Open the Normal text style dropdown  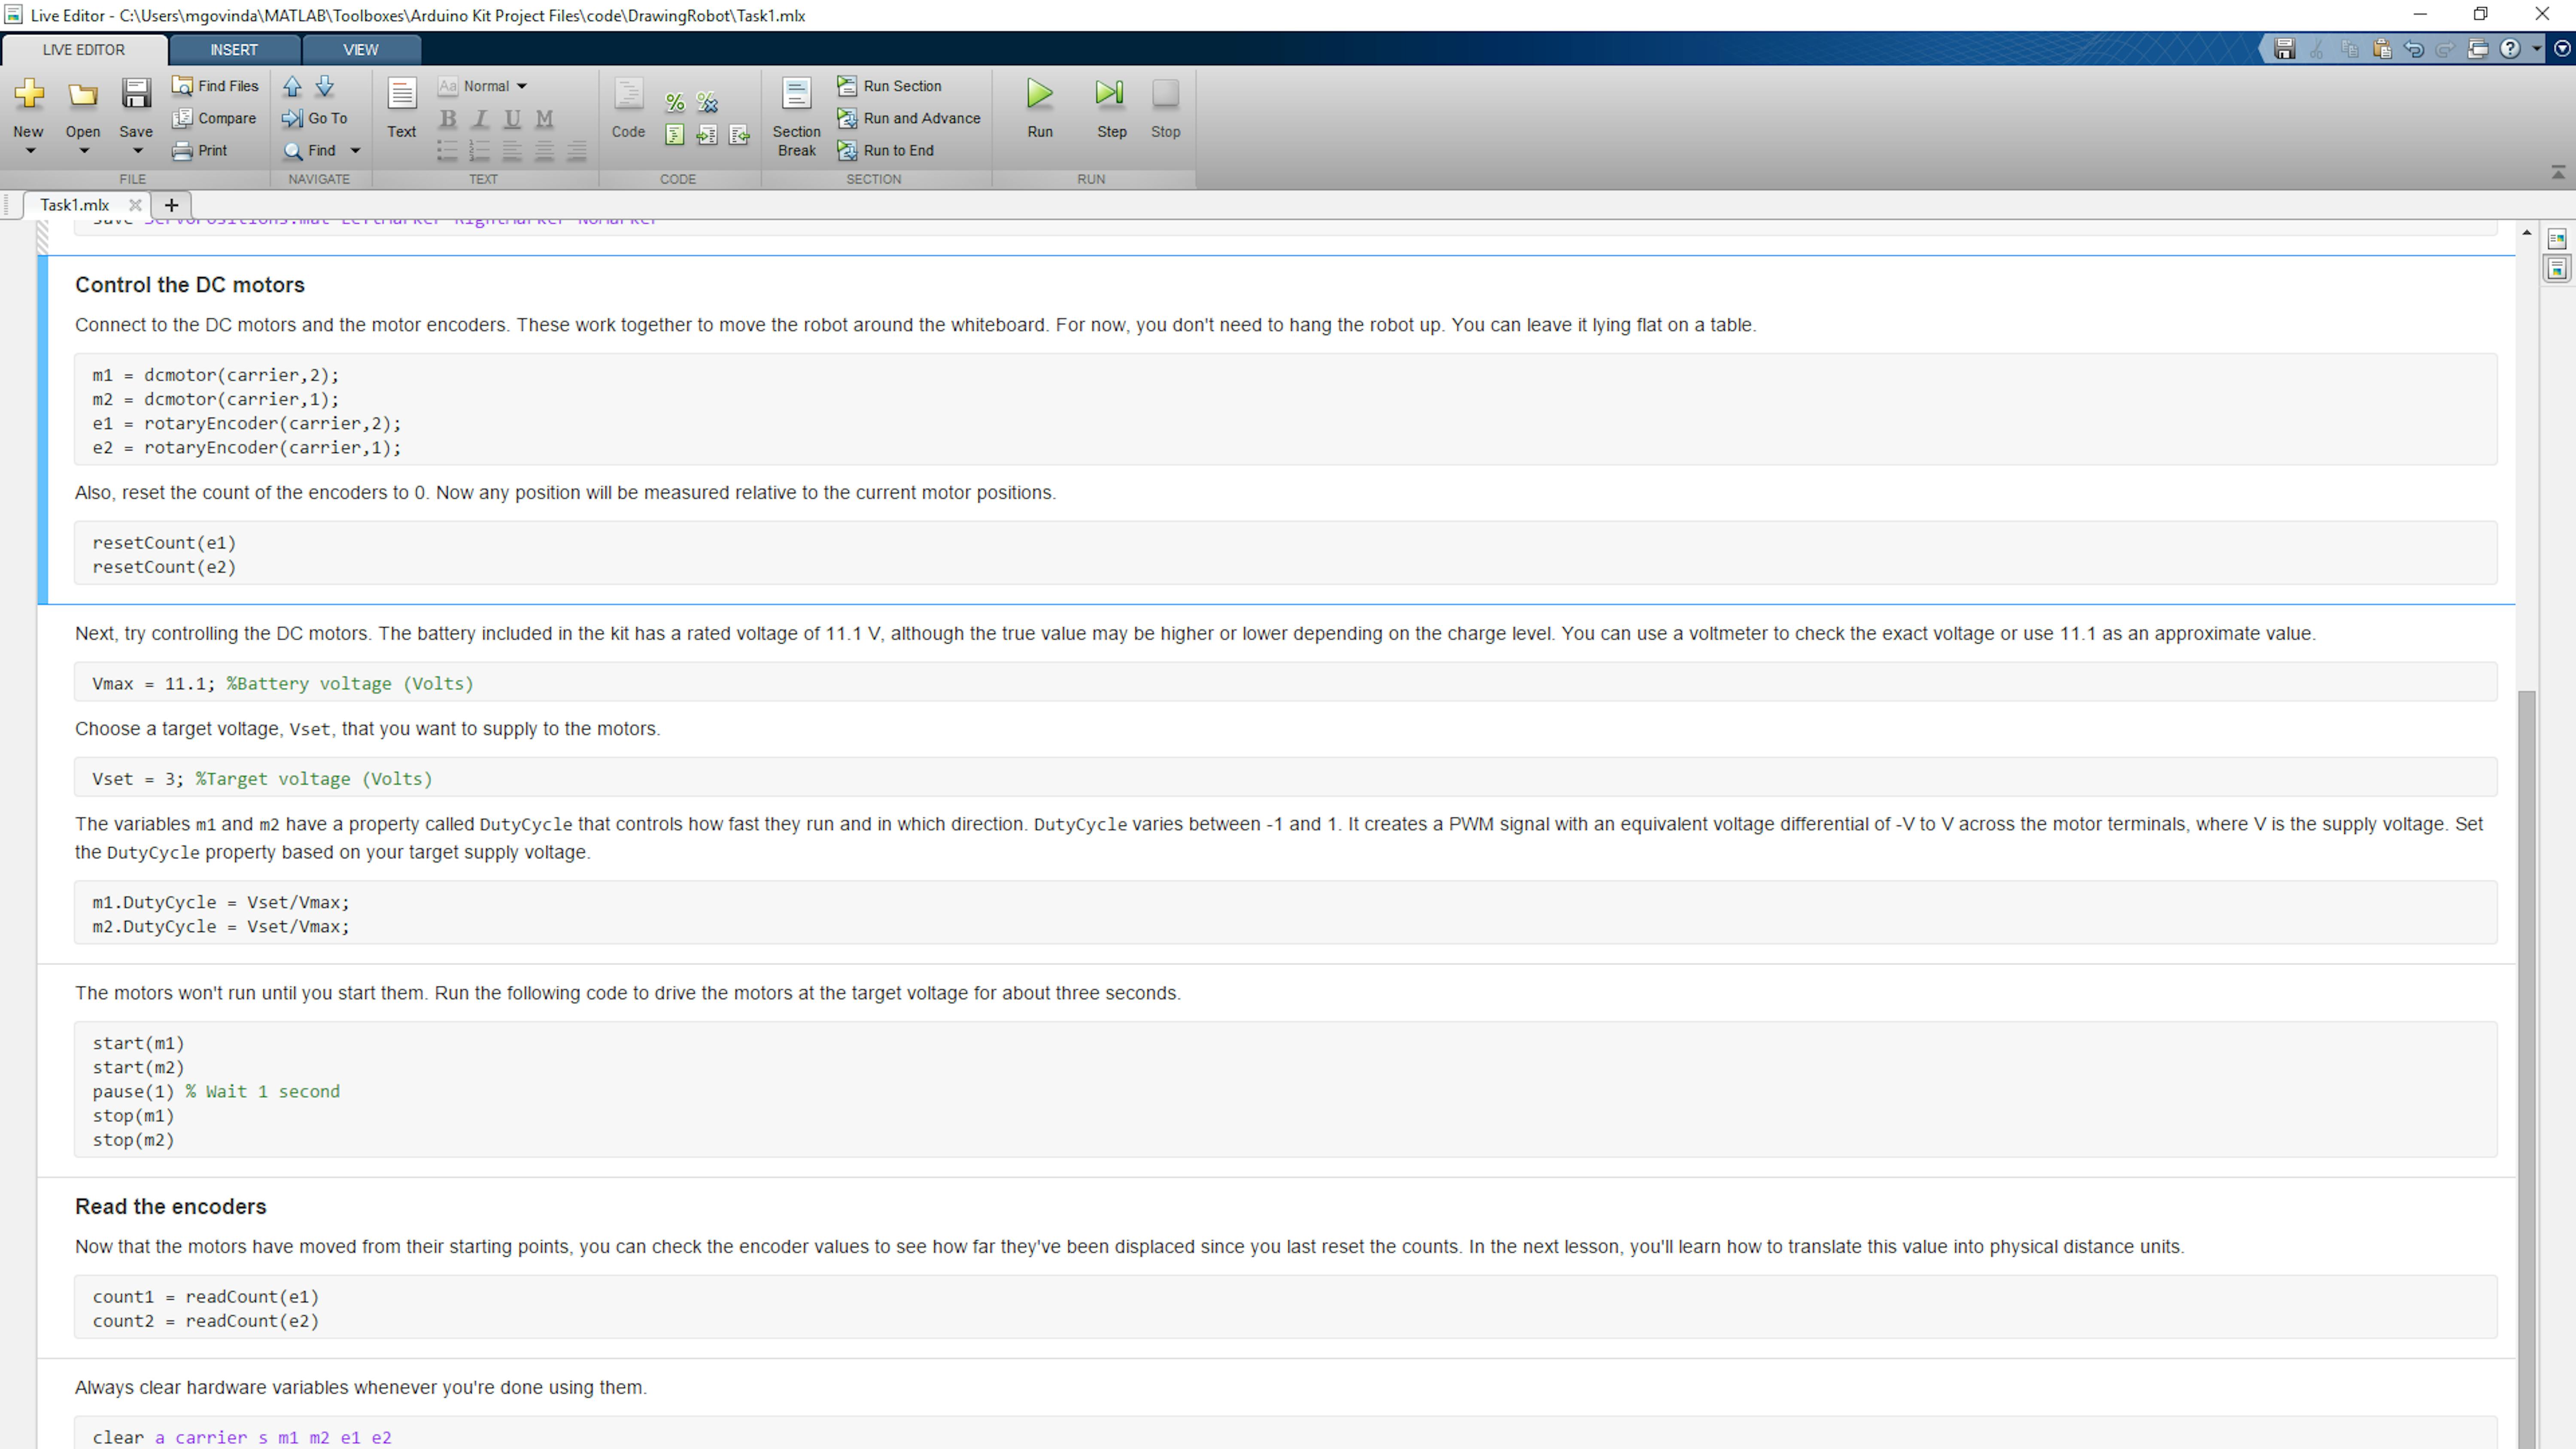[484, 86]
